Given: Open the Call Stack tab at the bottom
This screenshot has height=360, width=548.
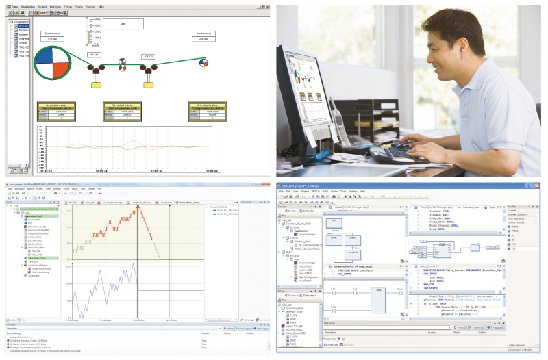Looking at the screenshot, I should [x=347, y=345].
